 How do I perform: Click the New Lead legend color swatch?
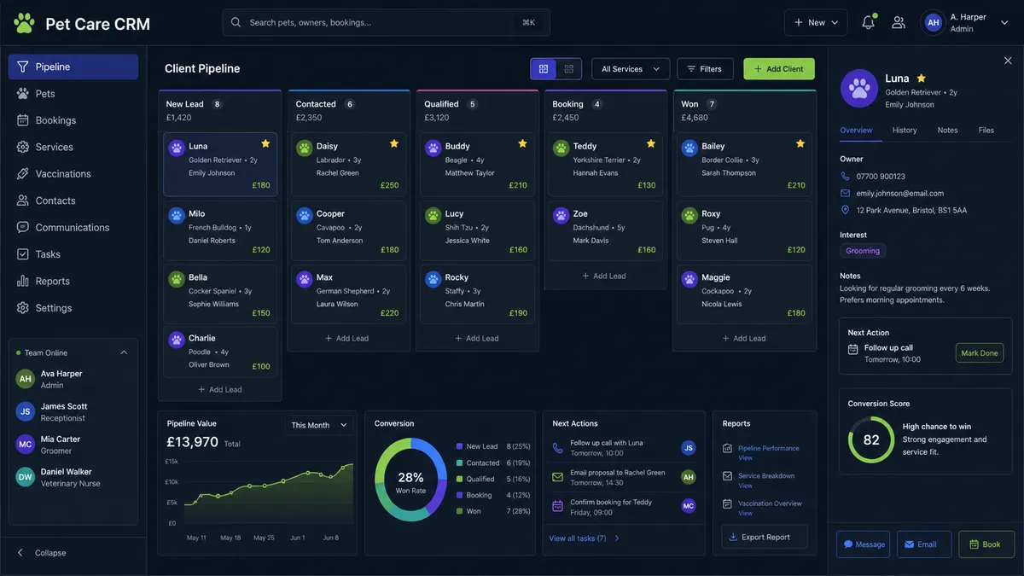point(459,446)
